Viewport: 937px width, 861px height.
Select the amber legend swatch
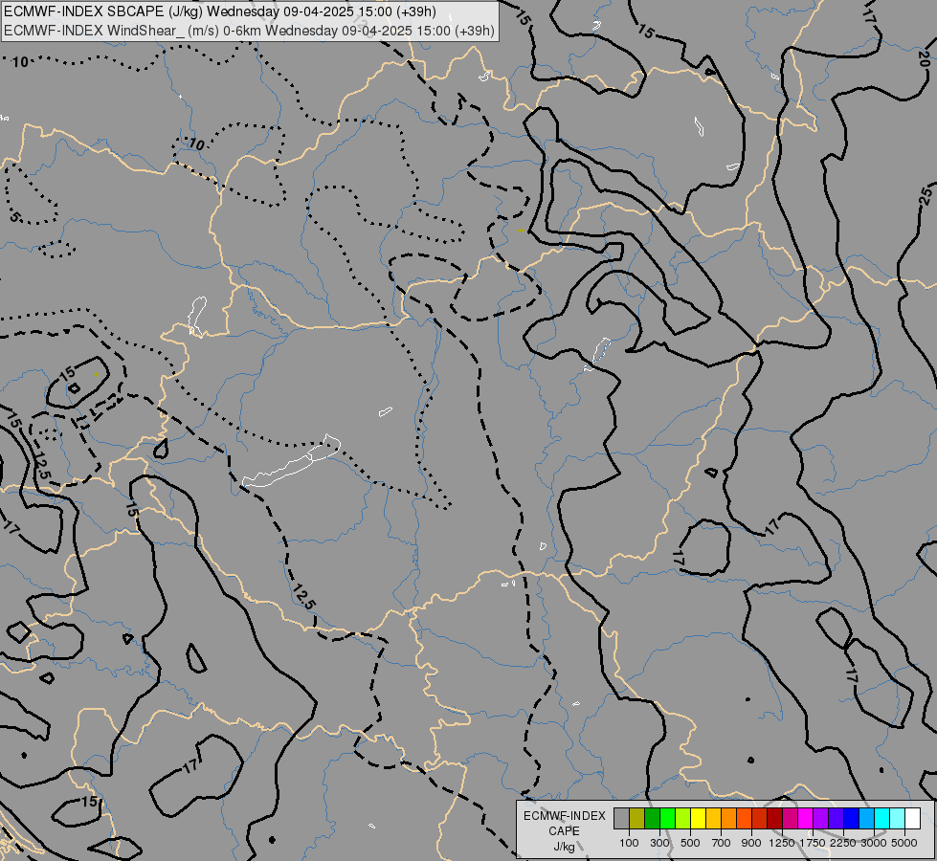tap(713, 818)
